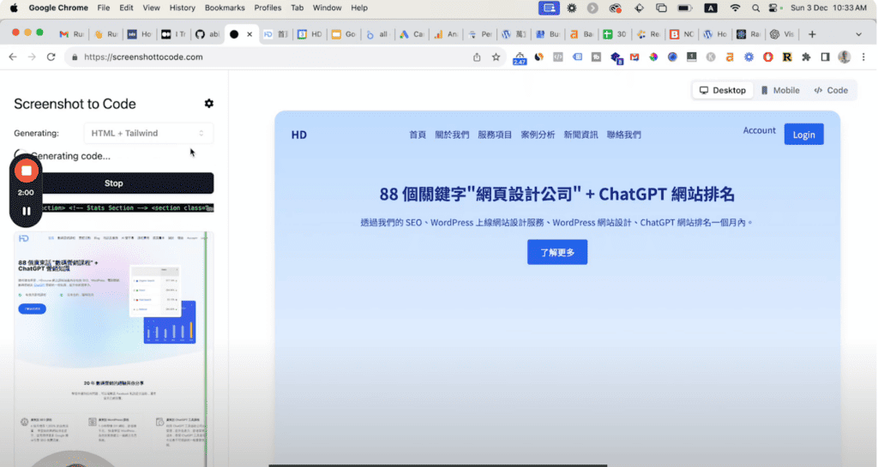Open the Screenshot to Code settings gear
This screenshot has width=878, height=467.
[x=209, y=104]
